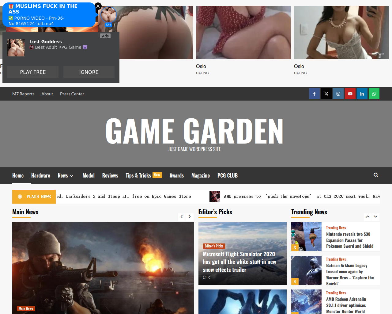Open Tips & Tricks menu item
Viewport: 392px width, 314px height.
click(138, 175)
